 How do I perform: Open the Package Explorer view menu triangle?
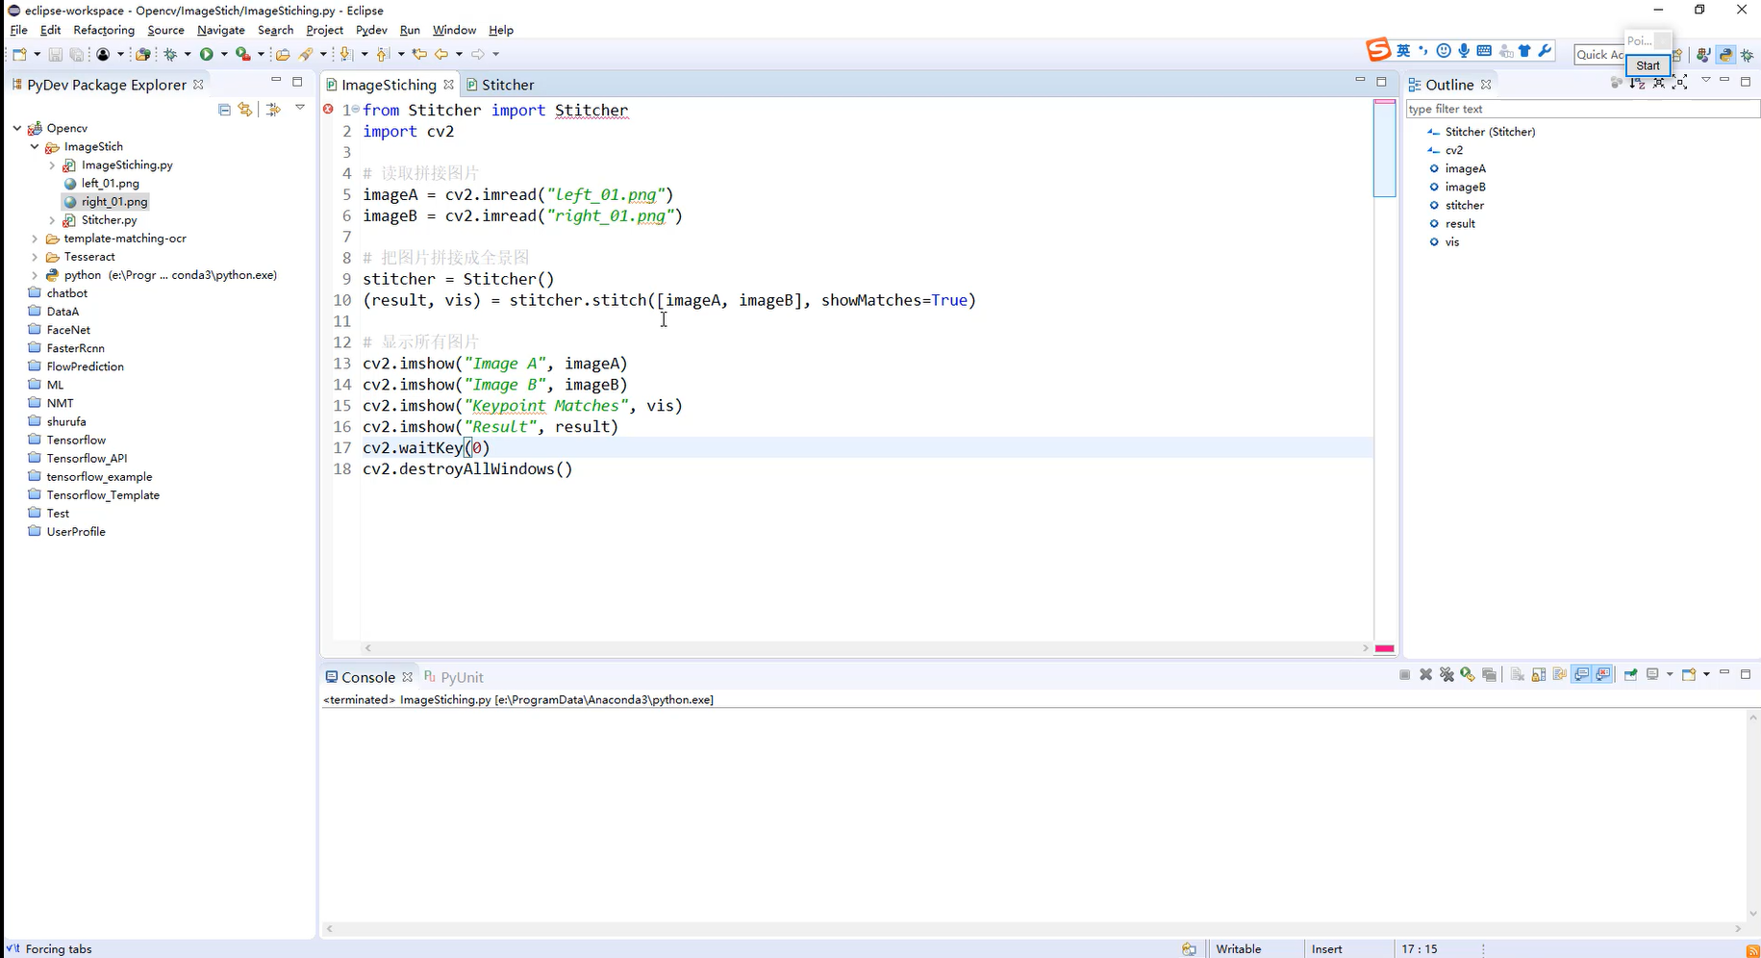(300, 108)
